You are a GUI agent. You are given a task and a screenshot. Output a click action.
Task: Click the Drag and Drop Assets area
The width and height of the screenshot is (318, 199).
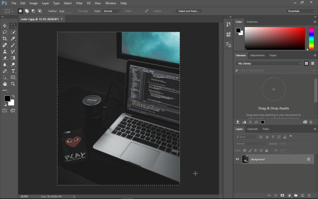(274, 89)
